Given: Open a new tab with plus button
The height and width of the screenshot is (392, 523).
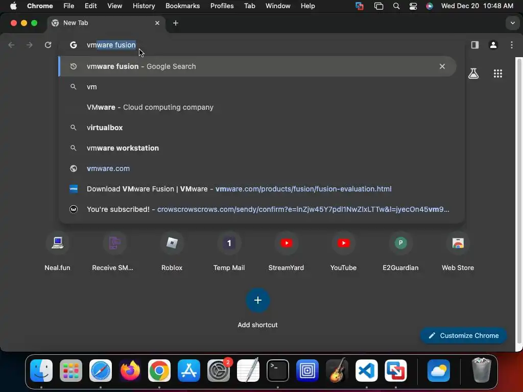Looking at the screenshot, I should tap(176, 23).
